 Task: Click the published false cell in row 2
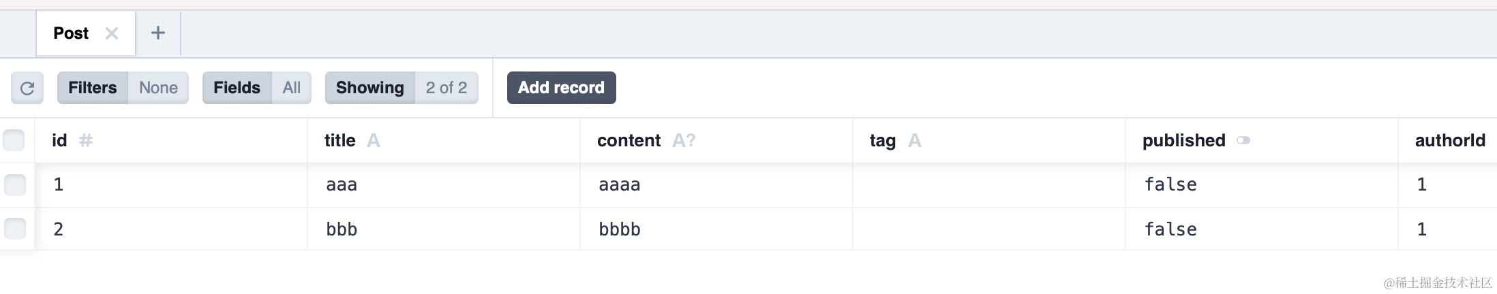tap(1170, 229)
